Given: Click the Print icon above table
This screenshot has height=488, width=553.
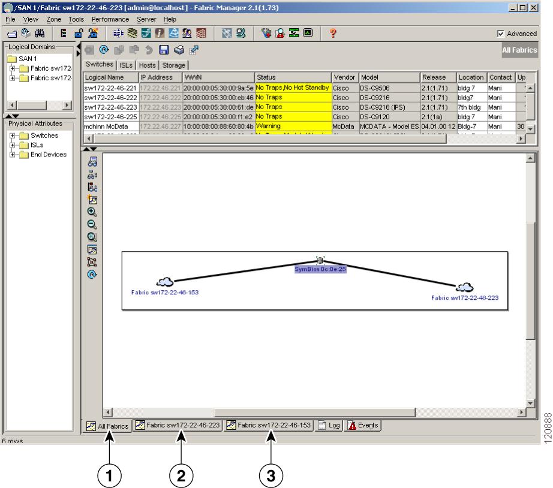Looking at the screenshot, I should (179, 50).
